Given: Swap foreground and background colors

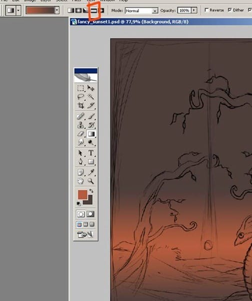Looking at the screenshot, I should point(91,191).
